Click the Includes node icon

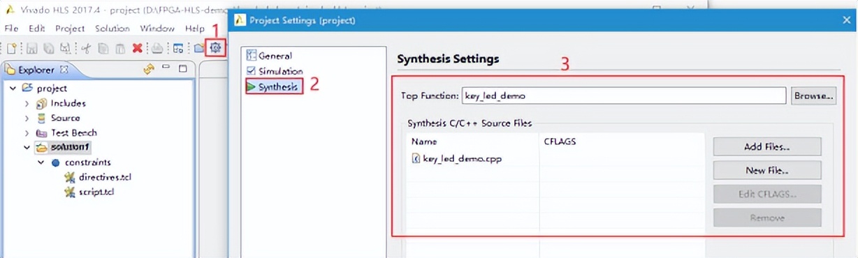coord(41,103)
